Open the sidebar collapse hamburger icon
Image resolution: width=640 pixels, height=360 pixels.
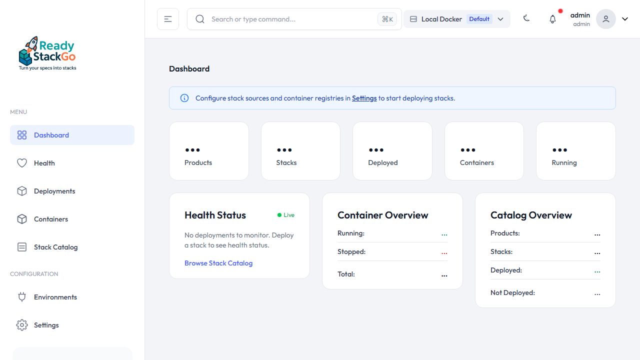(x=167, y=18)
